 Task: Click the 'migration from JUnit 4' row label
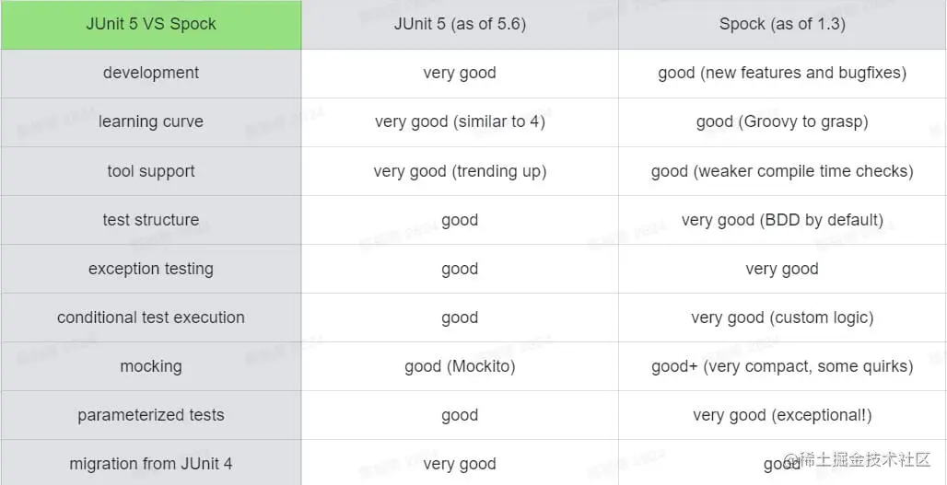[x=151, y=463]
